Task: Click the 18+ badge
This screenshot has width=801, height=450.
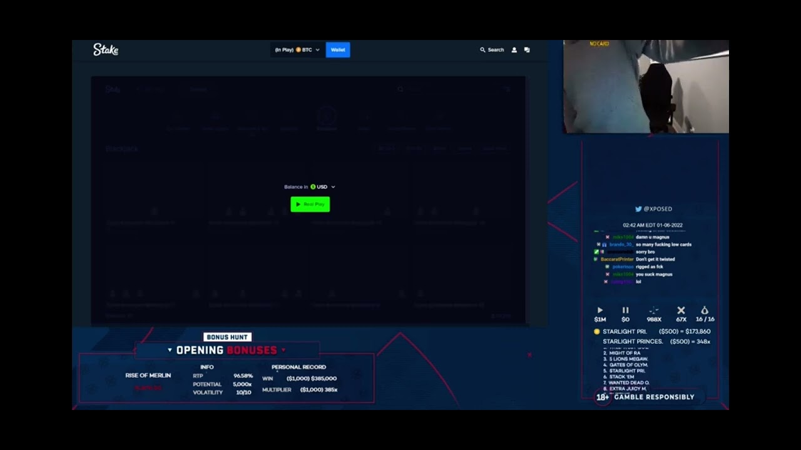Action: [602, 397]
